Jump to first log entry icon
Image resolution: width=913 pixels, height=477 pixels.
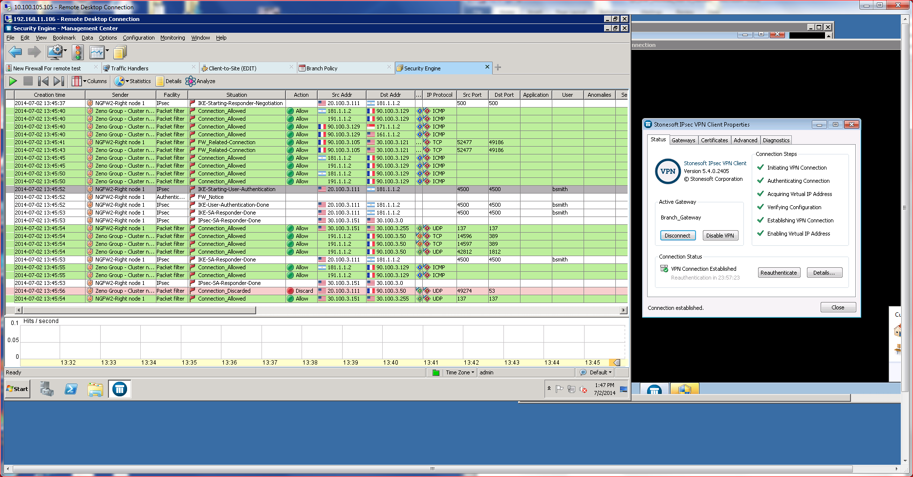(x=43, y=81)
